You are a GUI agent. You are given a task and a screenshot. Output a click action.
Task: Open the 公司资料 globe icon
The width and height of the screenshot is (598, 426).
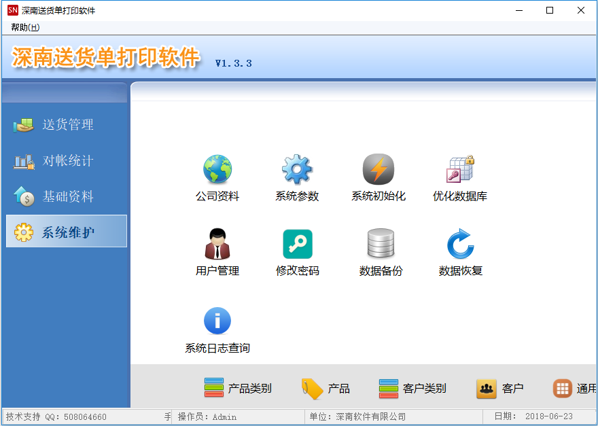(217, 170)
